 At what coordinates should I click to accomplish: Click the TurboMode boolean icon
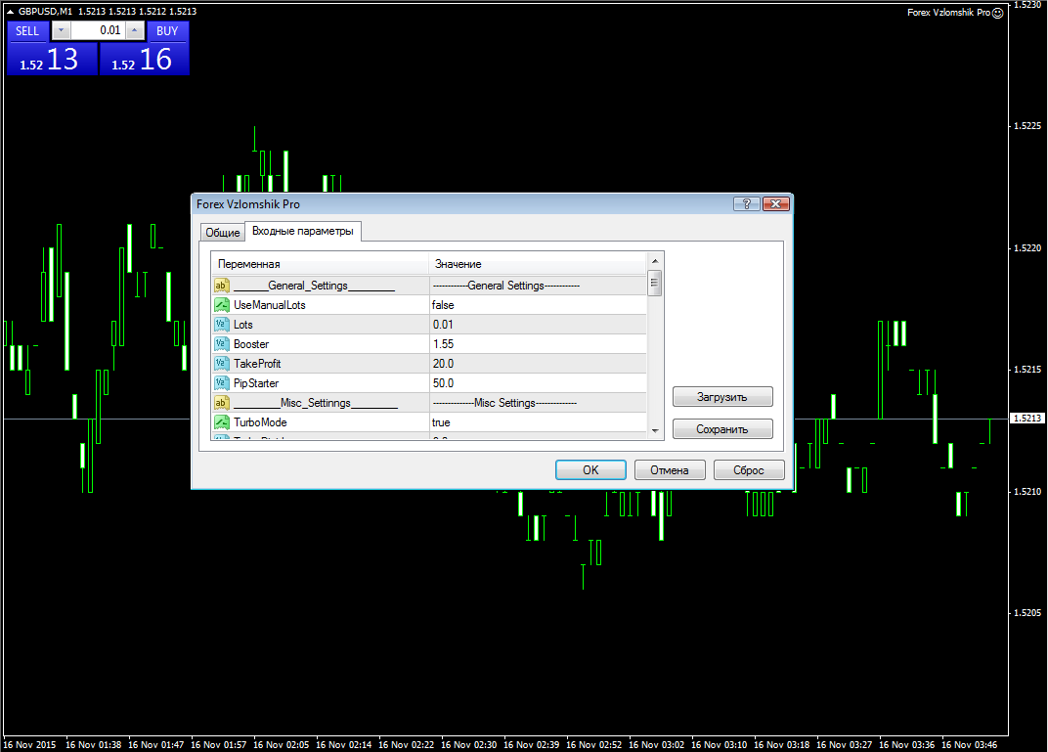[221, 421]
